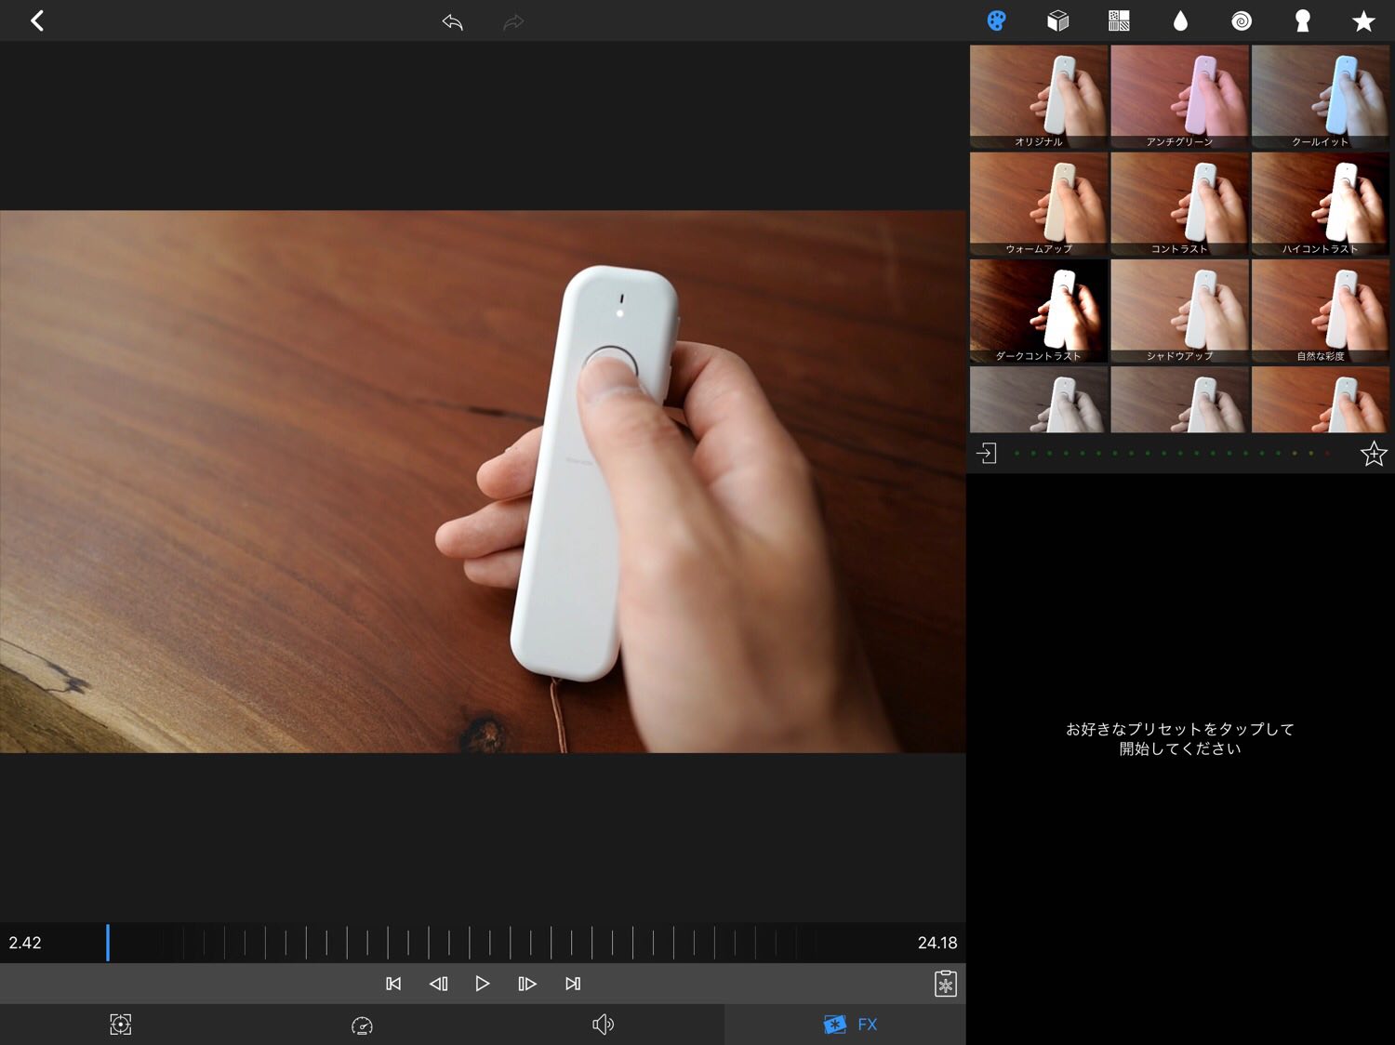The image size is (1395, 1045).
Task: Apply the ダークコントラスト preset thumbnail
Action: (x=1038, y=311)
